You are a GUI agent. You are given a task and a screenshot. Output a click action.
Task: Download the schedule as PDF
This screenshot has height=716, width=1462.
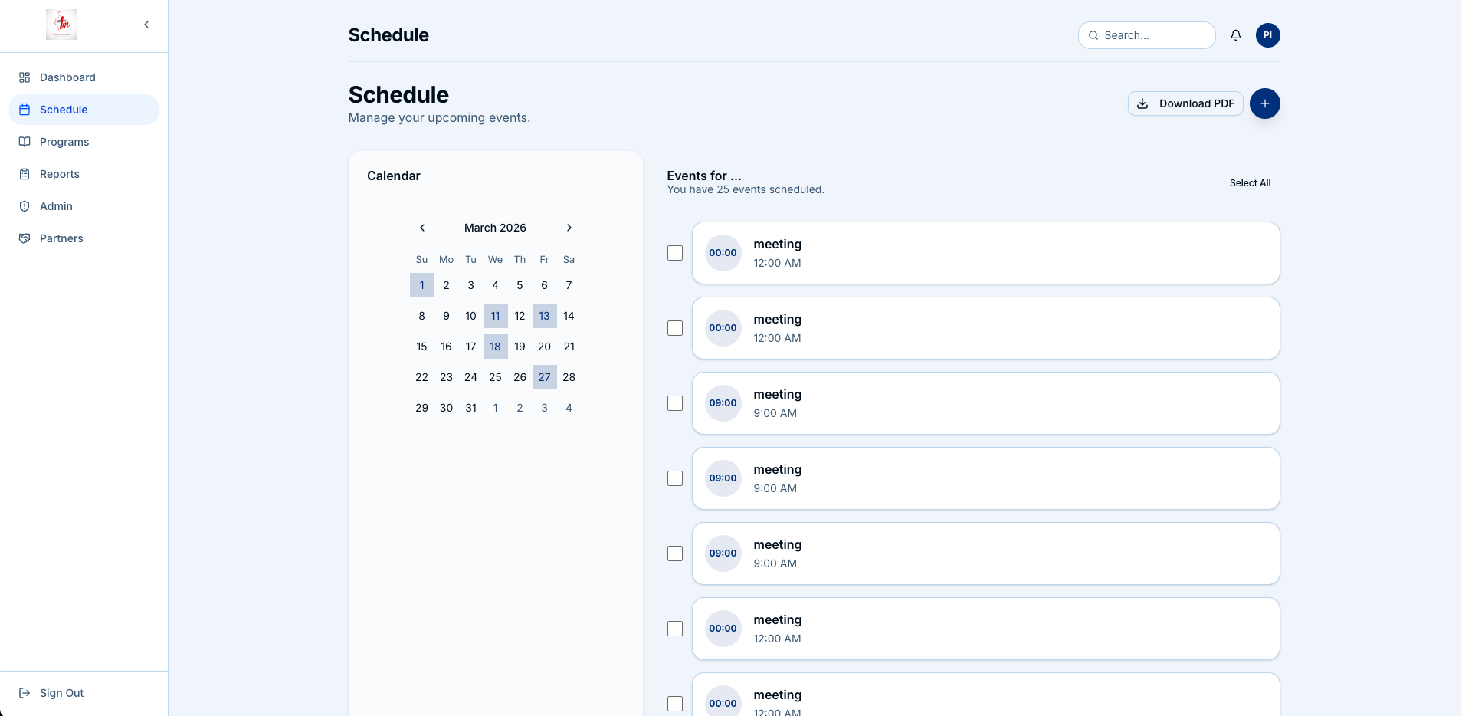(1185, 103)
